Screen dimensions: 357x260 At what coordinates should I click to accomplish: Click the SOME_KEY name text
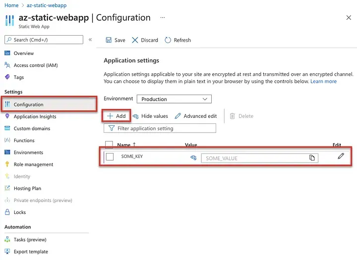pyautogui.click(x=132, y=156)
